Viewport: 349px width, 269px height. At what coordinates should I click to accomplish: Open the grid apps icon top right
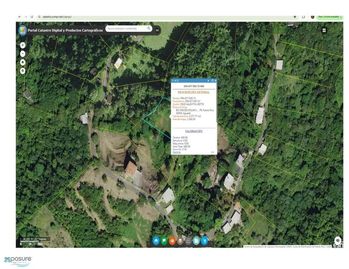(324, 30)
